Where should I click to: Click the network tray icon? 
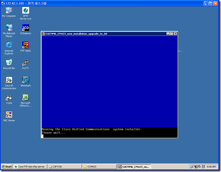192,166
